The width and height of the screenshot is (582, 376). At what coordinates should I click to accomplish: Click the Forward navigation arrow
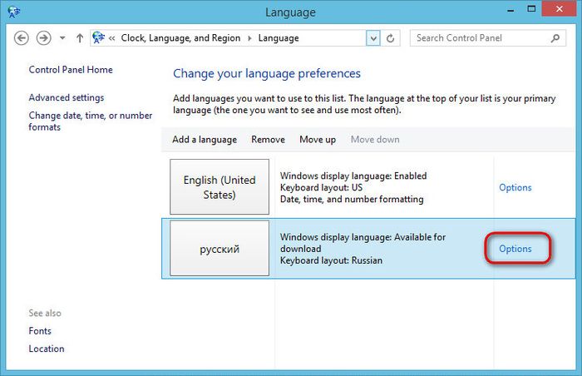tap(43, 38)
